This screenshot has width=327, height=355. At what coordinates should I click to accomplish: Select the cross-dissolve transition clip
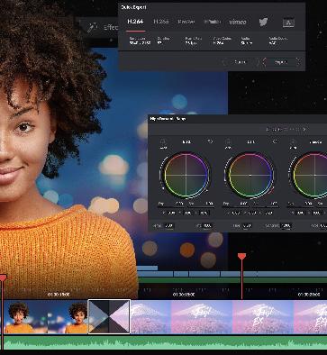[x=109, y=316]
